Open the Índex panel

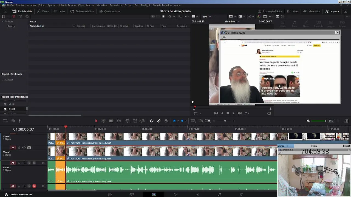point(60,11)
